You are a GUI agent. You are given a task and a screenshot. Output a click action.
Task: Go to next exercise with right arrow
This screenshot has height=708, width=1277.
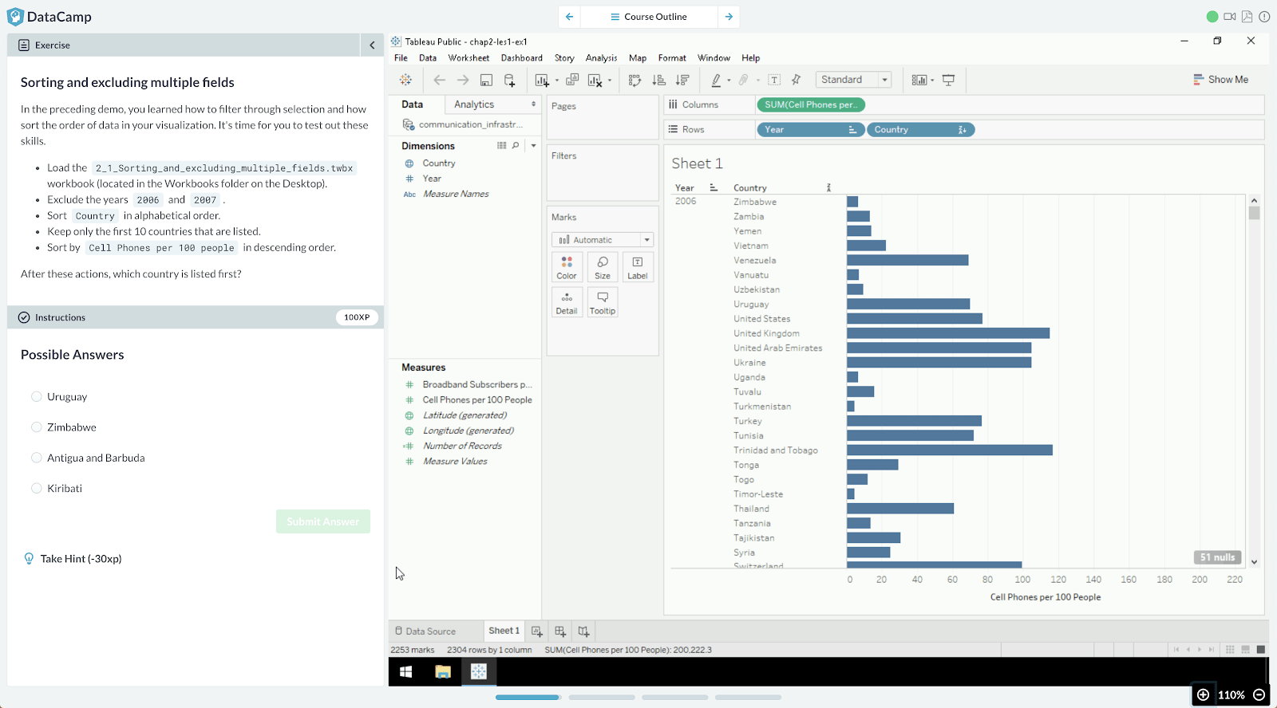(729, 17)
